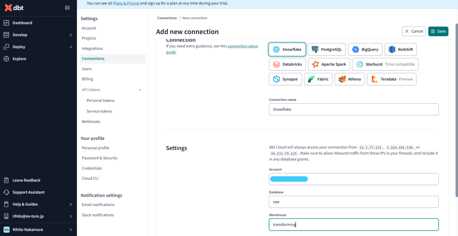The height and width of the screenshot is (236, 458).
Task: Click the account building icon beside rihito@ex-ture.jp
Action: [x=6, y=216]
